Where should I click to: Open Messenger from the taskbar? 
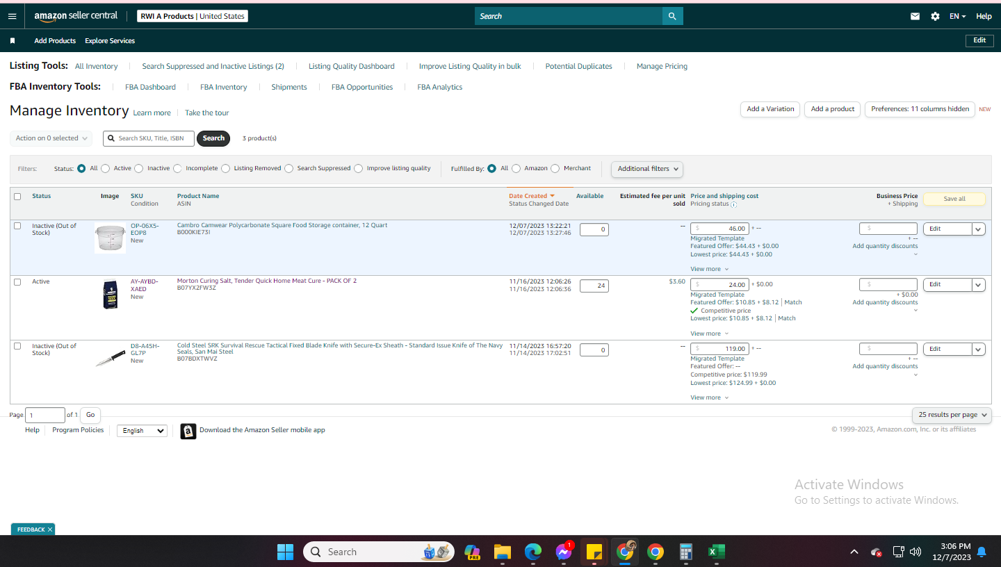(564, 552)
